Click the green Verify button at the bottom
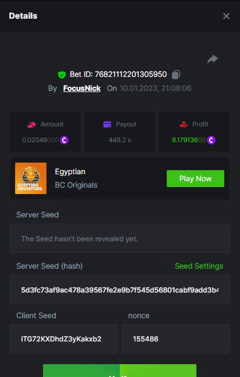This screenshot has width=240, height=377. 120,371
